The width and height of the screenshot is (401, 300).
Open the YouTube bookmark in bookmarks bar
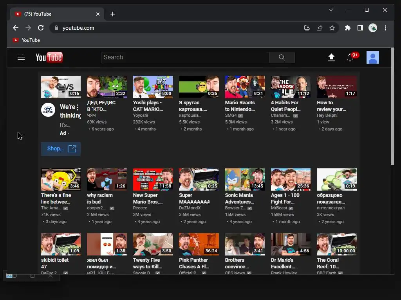click(27, 40)
